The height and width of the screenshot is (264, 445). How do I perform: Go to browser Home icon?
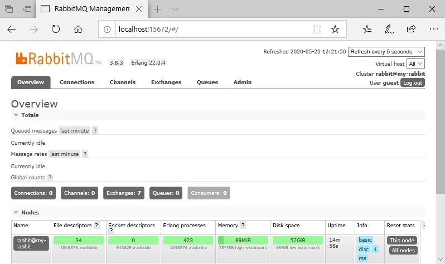coord(78,29)
